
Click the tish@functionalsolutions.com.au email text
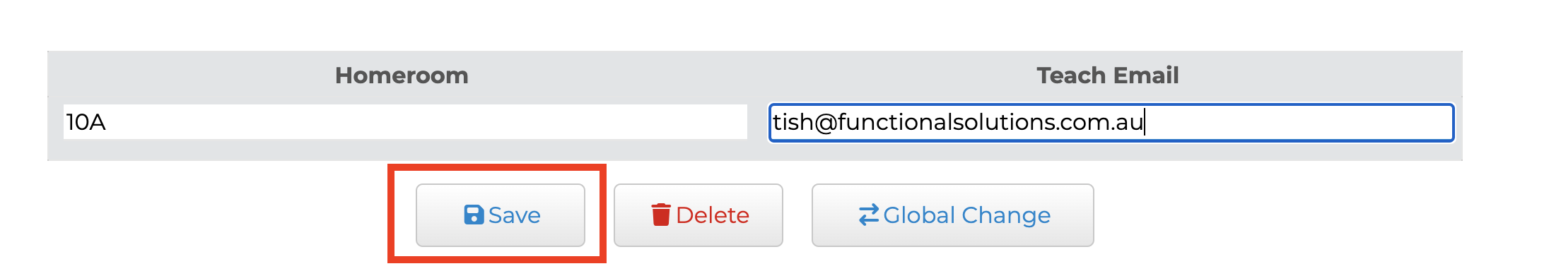(958, 122)
